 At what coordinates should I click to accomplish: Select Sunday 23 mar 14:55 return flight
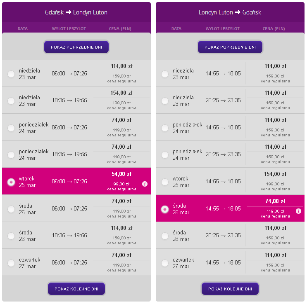click(x=165, y=74)
